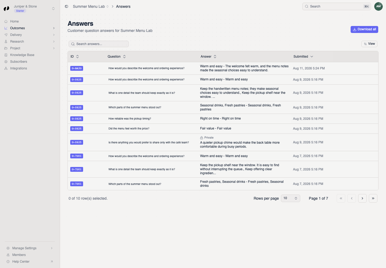The image size is (386, 268).
Task: Click the quieter pickup chime private answer
Action: pyautogui.click(x=240, y=145)
